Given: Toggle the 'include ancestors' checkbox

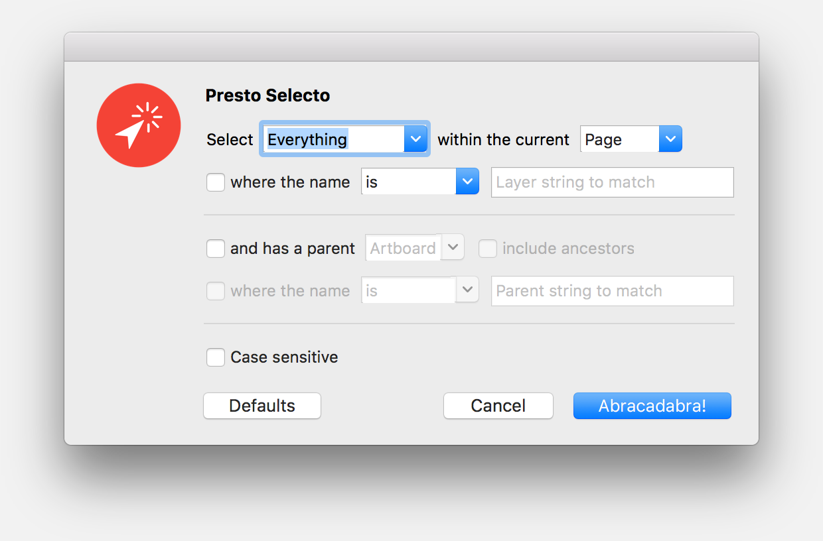Looking at the screenshot, I should 488,248.
